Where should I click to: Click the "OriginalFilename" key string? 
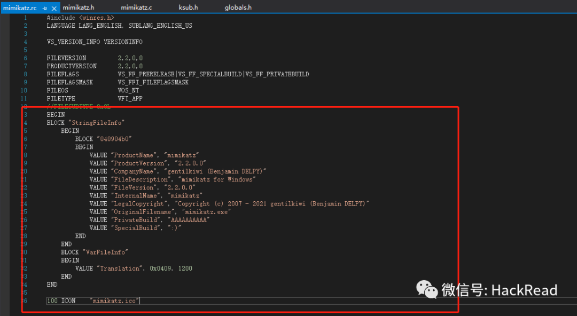click(x=143, y=212)
